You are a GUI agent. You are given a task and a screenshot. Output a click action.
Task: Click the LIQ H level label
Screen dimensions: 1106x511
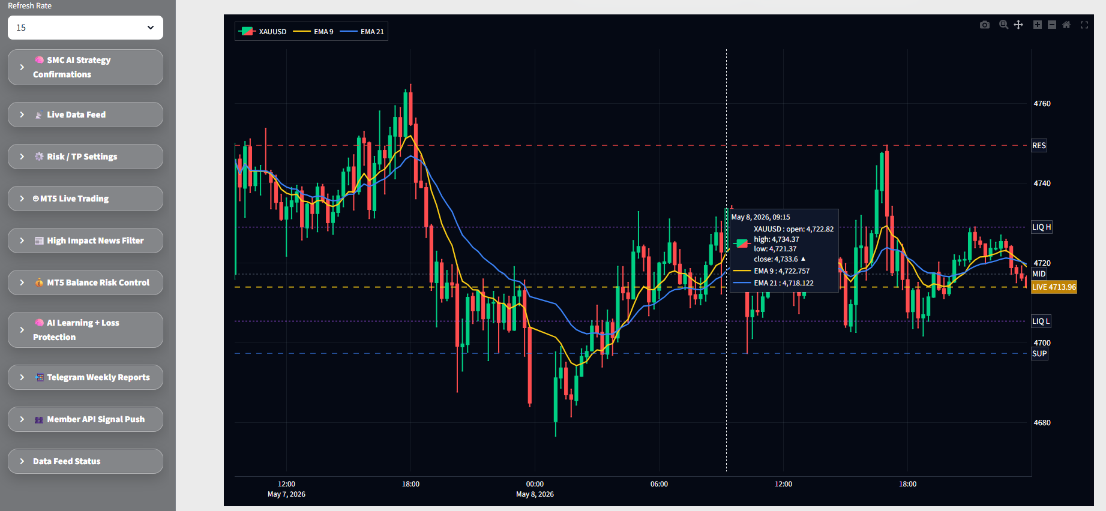click(x=1041, y=227)
